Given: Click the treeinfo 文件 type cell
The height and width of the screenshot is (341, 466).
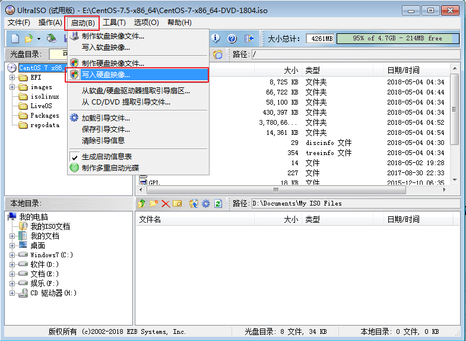Looking at the screenshot, I should point(329,153).
